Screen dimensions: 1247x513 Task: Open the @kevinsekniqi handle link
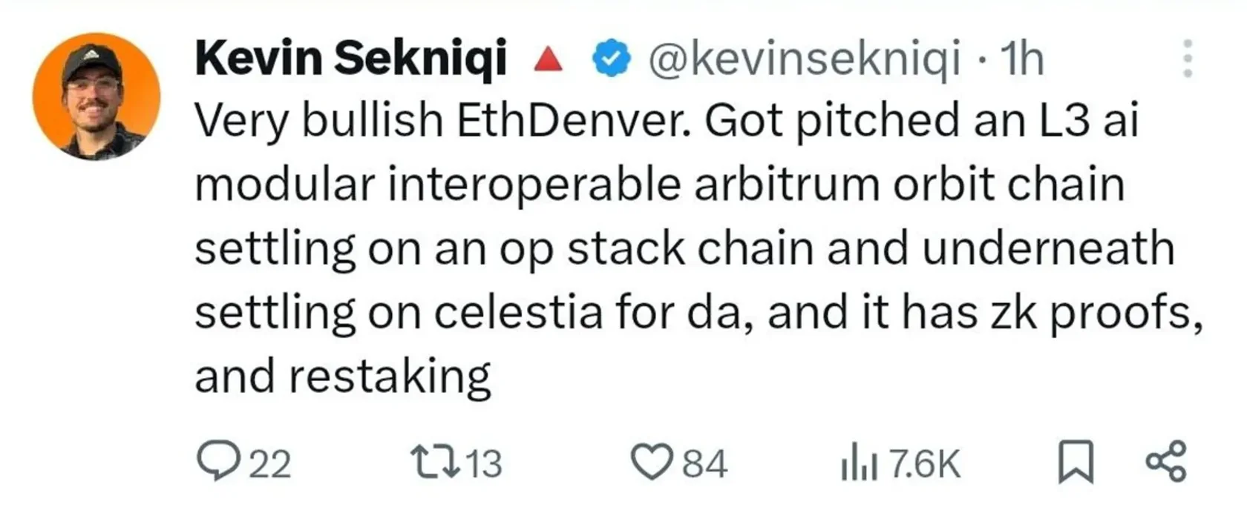click(805, 59)
